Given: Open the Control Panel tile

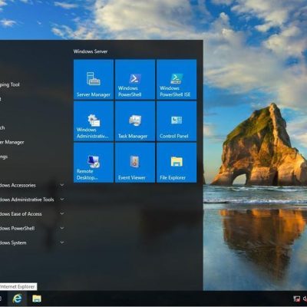Looking at the screenshot, I should tap(177, 121).
